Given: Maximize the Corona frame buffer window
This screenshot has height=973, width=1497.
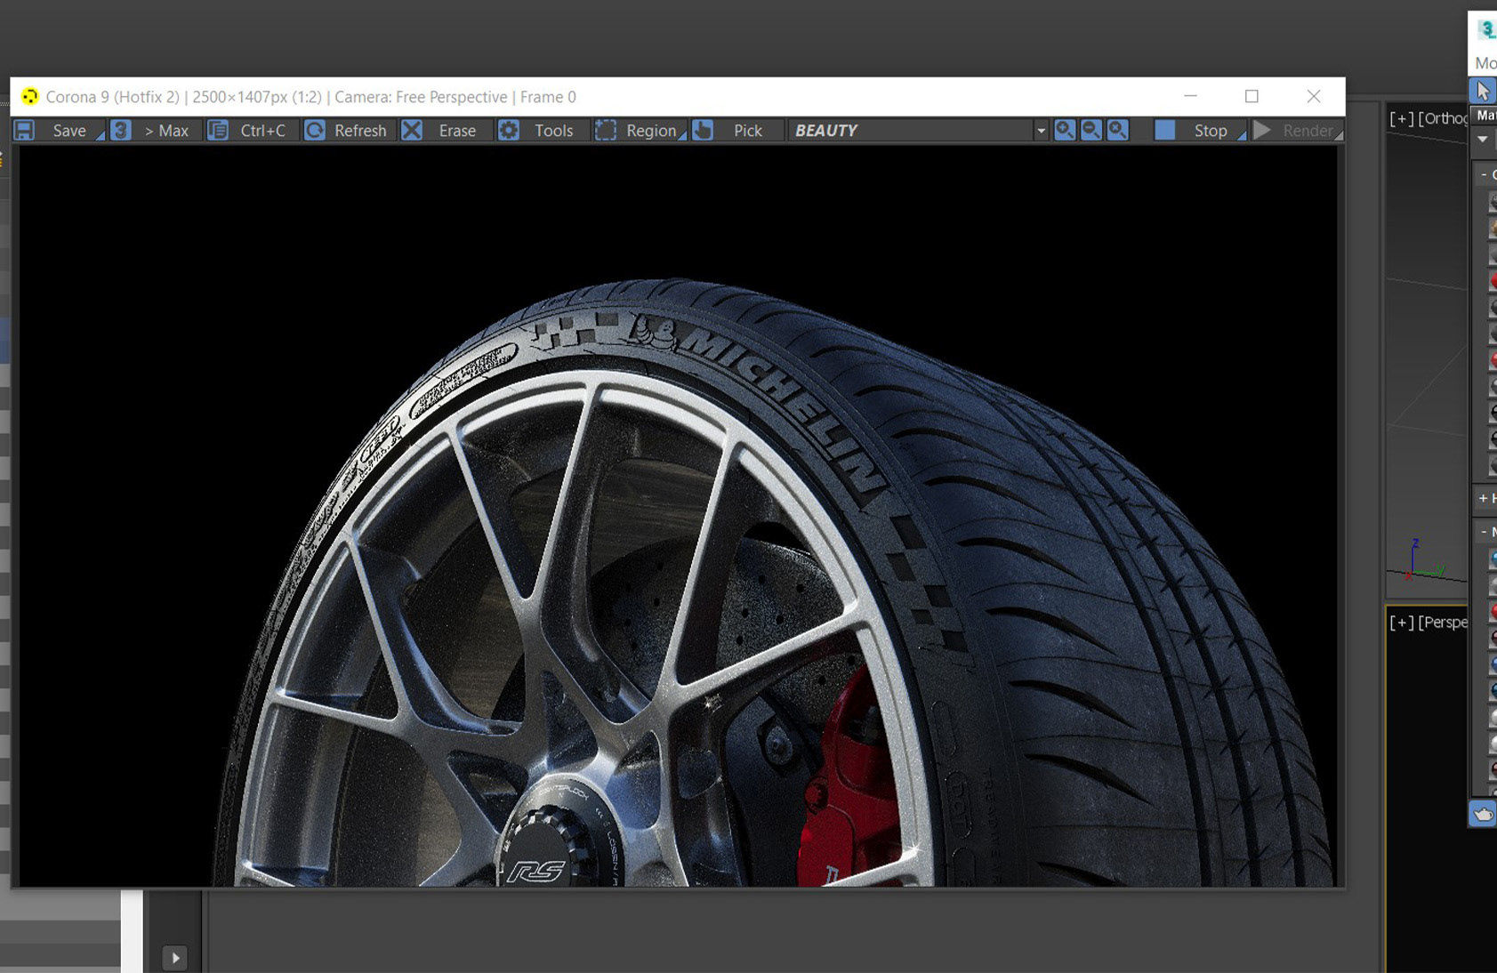Looking at the screenshot, I should [x=1252, y=96].
